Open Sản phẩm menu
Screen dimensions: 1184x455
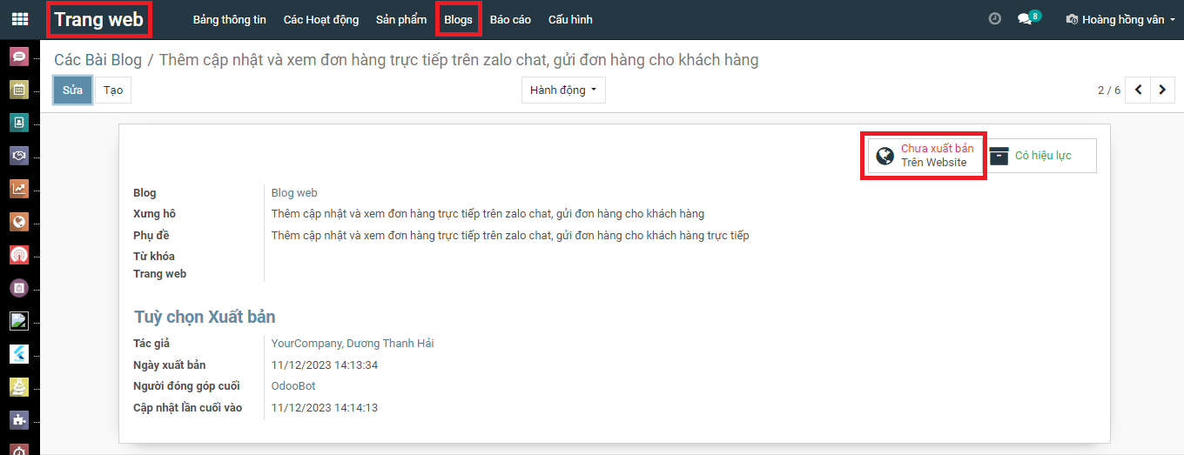tap(401, 19)
